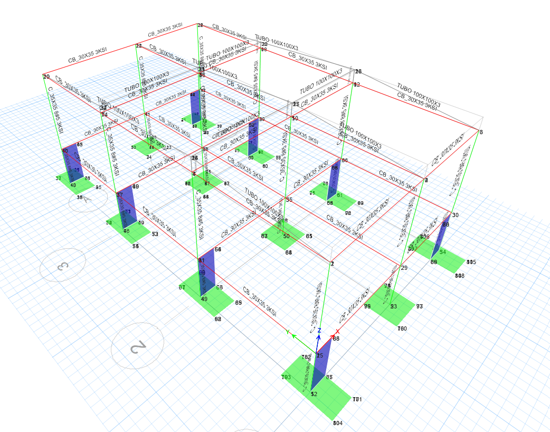Select grid line bubble labeled A
This screenshot has height=432, width=550.
88,200
